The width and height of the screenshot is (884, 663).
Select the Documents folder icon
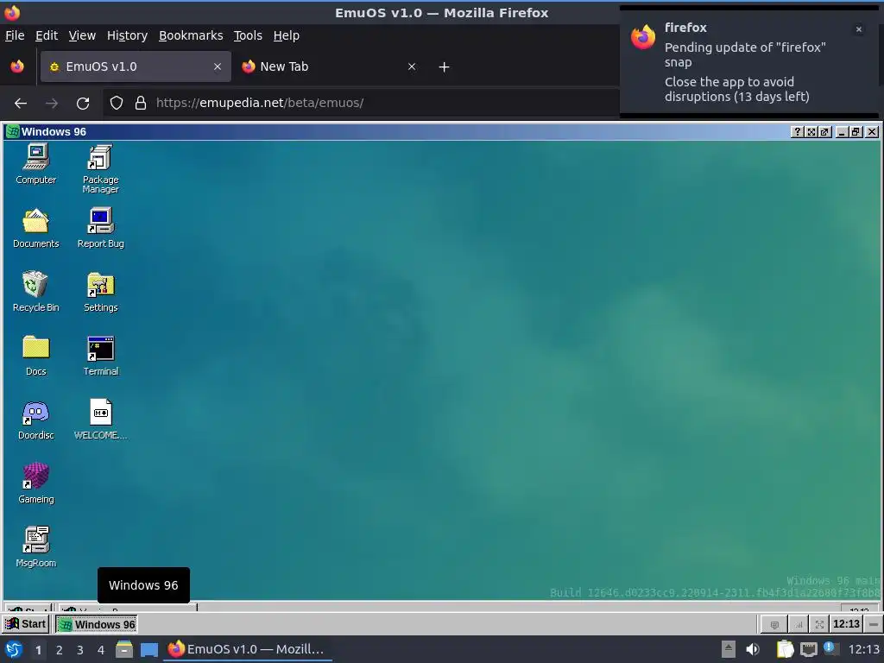(35, 228)
